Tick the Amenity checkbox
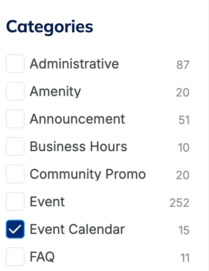This screenshot has height=271, width=209. point(15,91)
